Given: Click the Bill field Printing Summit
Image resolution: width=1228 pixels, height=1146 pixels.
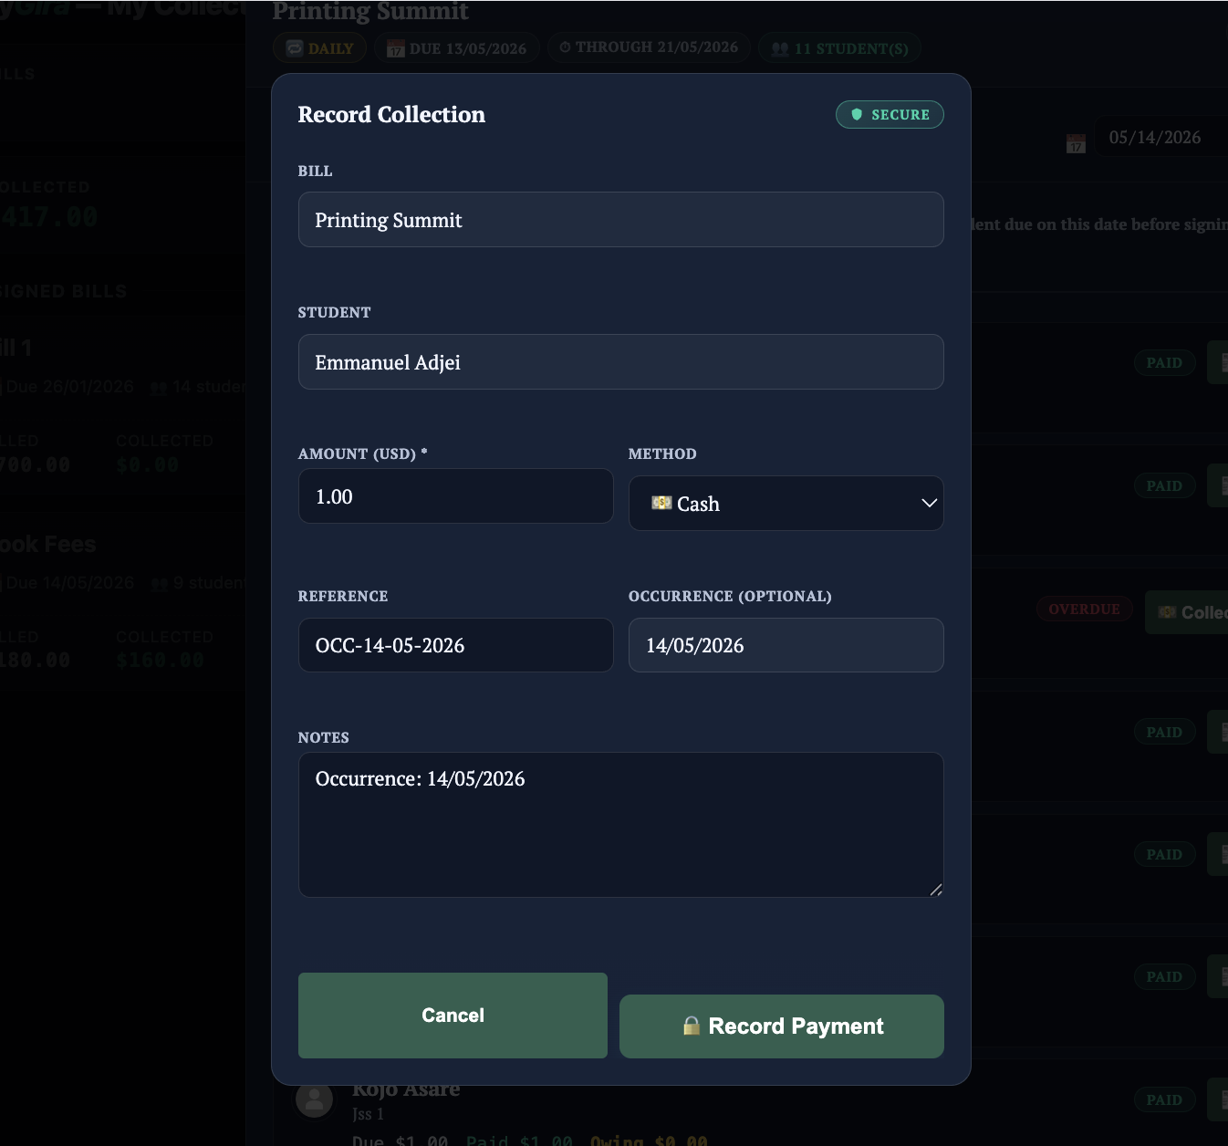Looking at the screenshot, I should coord(620,220).
